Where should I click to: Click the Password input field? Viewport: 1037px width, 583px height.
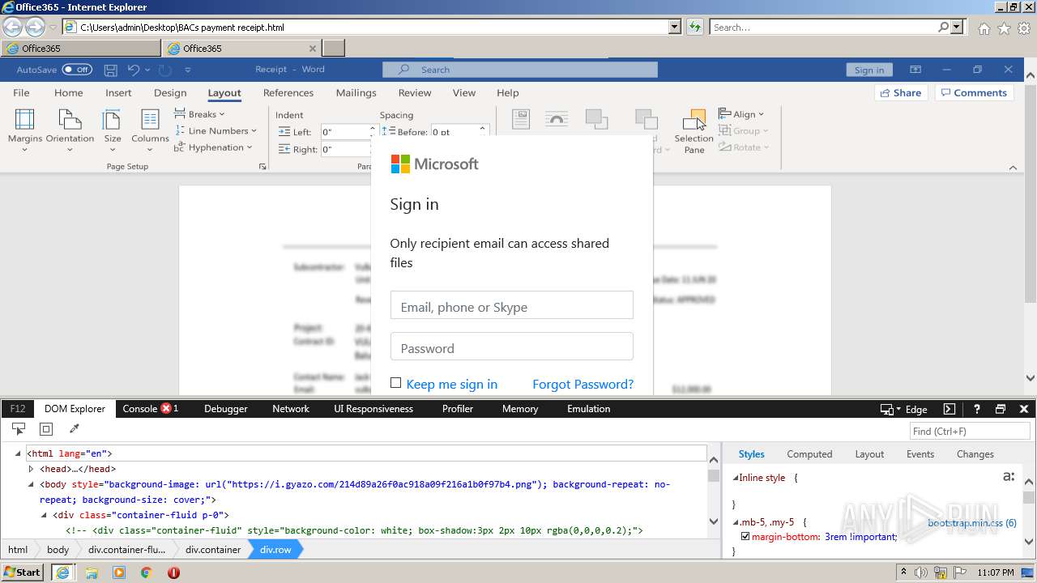[512, 347]
